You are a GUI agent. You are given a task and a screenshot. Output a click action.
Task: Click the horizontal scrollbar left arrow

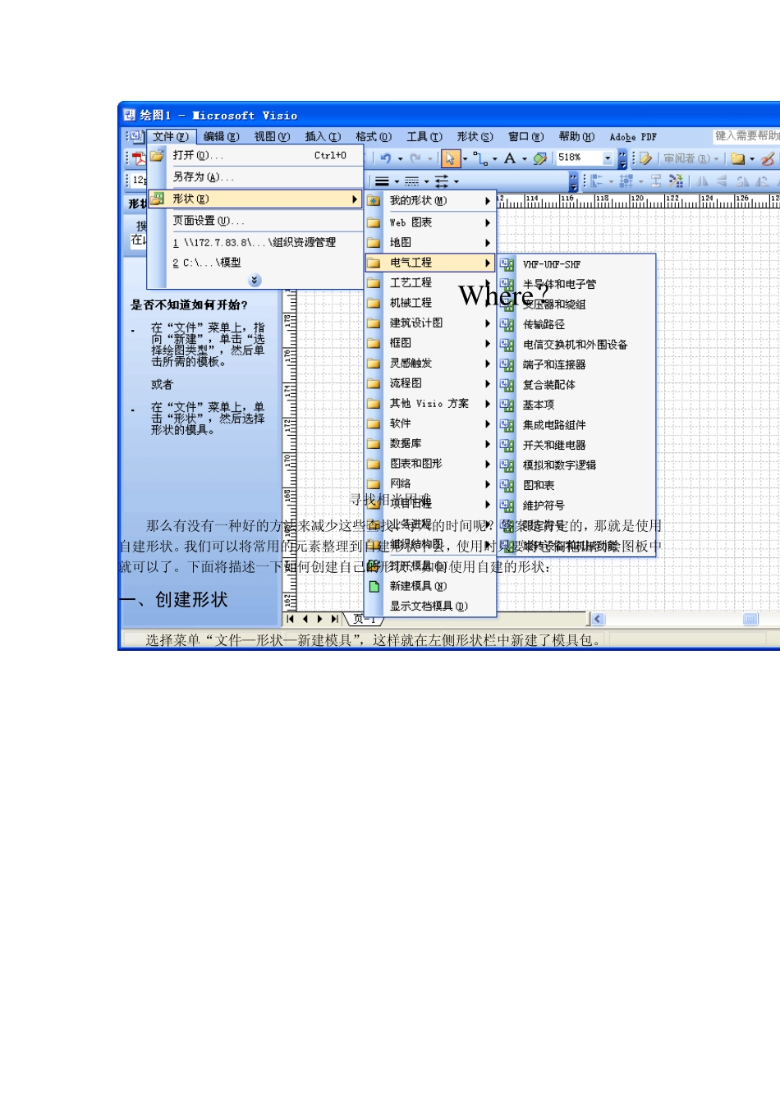pyautogui.click(x=597, y=620)
